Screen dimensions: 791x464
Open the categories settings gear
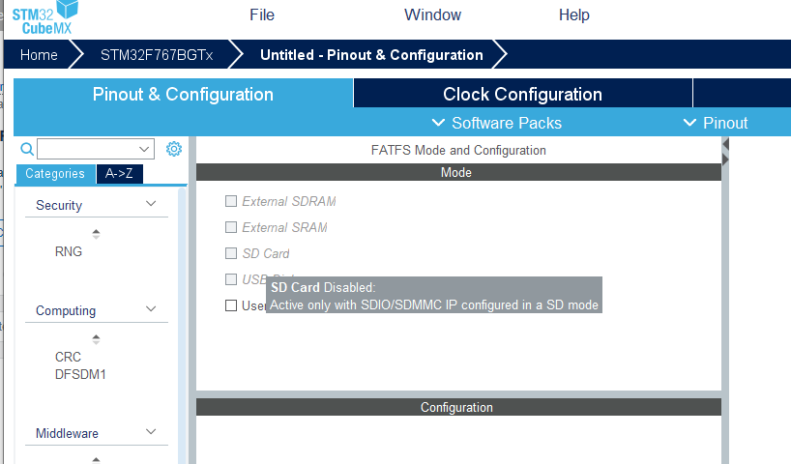174,149
